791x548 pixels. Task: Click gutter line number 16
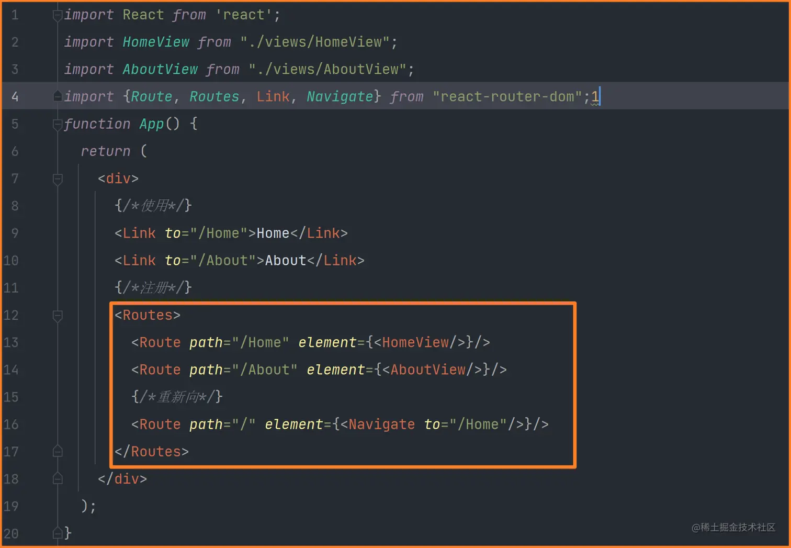[x=11, y=424]
